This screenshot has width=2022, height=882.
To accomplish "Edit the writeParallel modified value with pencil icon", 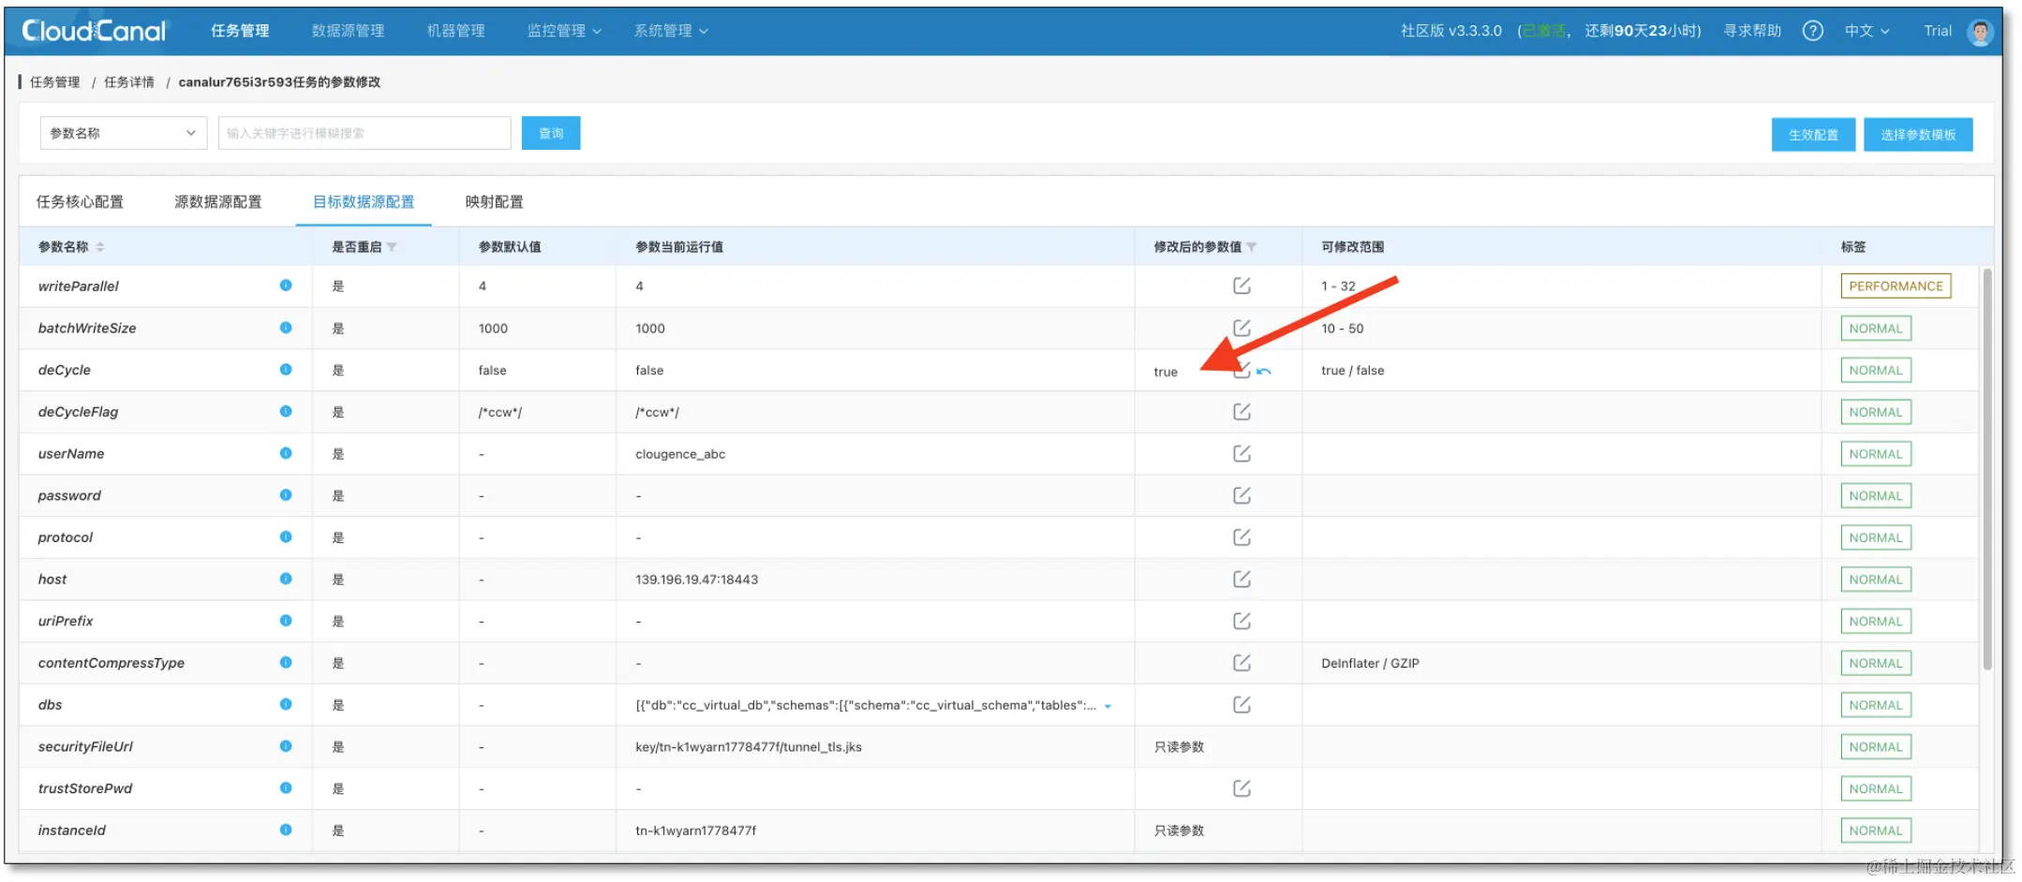I will coord(1239,286).
